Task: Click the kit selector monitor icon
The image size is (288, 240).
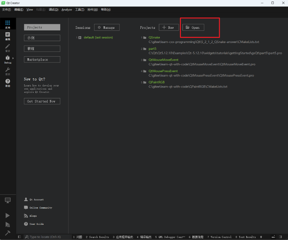Action: (7, 200)
